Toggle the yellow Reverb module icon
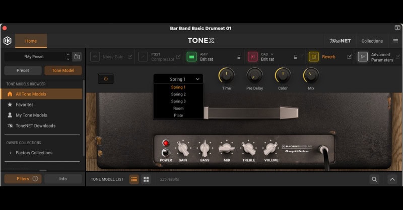Image resolution: width=403 pixels, height=210 pixels. [x=313, y=57]
